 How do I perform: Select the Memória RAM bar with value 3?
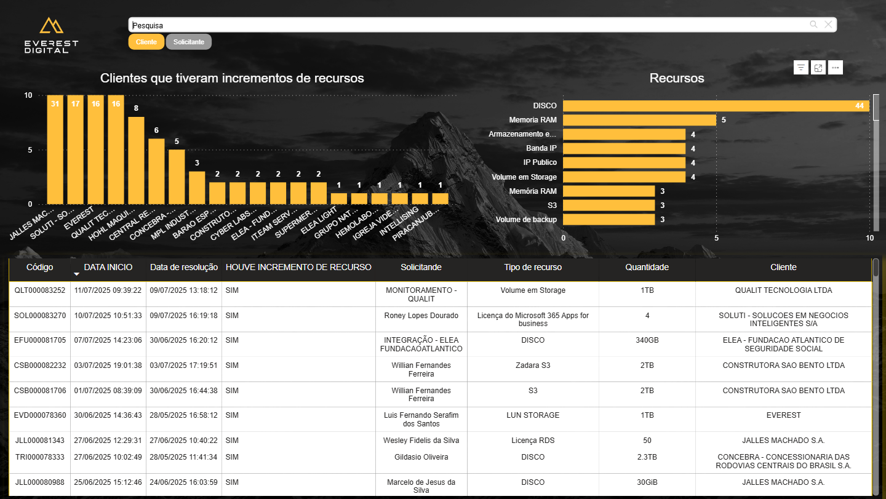pos(609,191)
